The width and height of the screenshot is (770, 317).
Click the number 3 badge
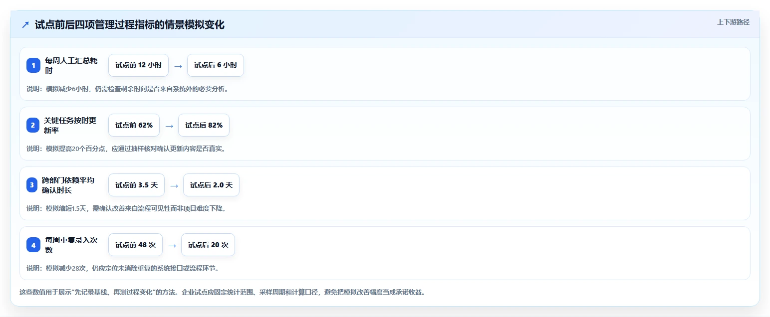click(x=32, y=185)
